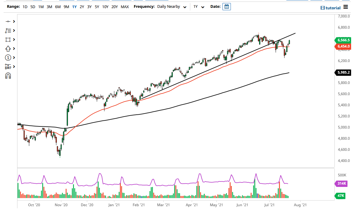Activate the MAX range option
The image size is (352, 211).
click(x=125, y=6)
